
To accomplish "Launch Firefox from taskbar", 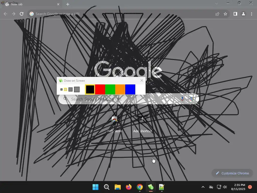I will click(129, 187).
